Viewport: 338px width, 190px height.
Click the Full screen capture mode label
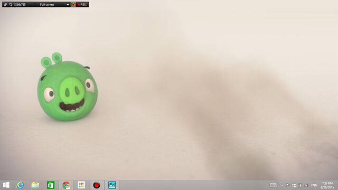click(47, 5)
